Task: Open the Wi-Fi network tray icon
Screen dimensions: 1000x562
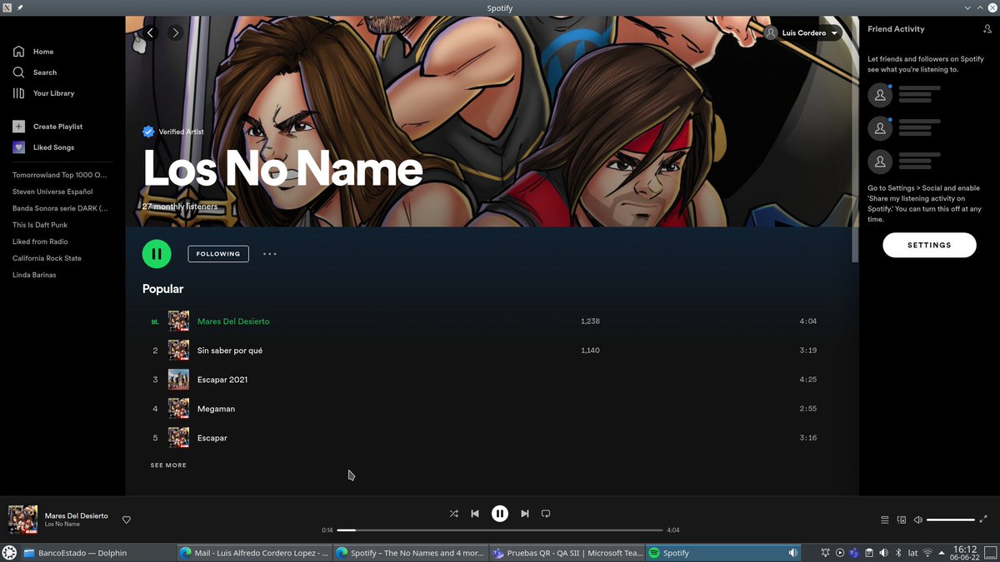Action: coord(927,553)
